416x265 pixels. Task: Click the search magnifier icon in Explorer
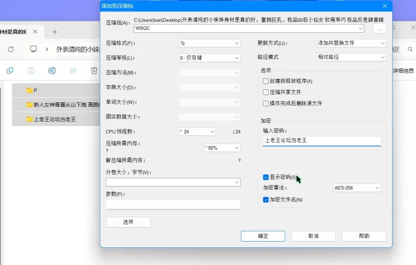[x=410, y=49]
